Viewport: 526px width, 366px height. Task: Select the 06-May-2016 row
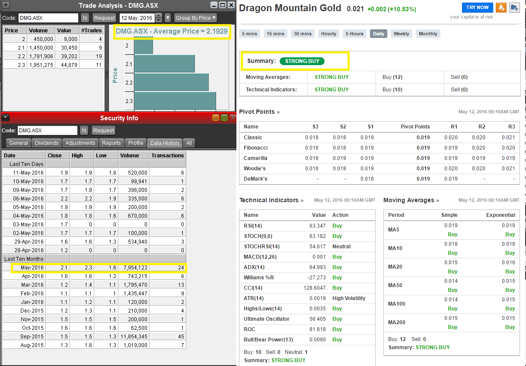point(94,198)
